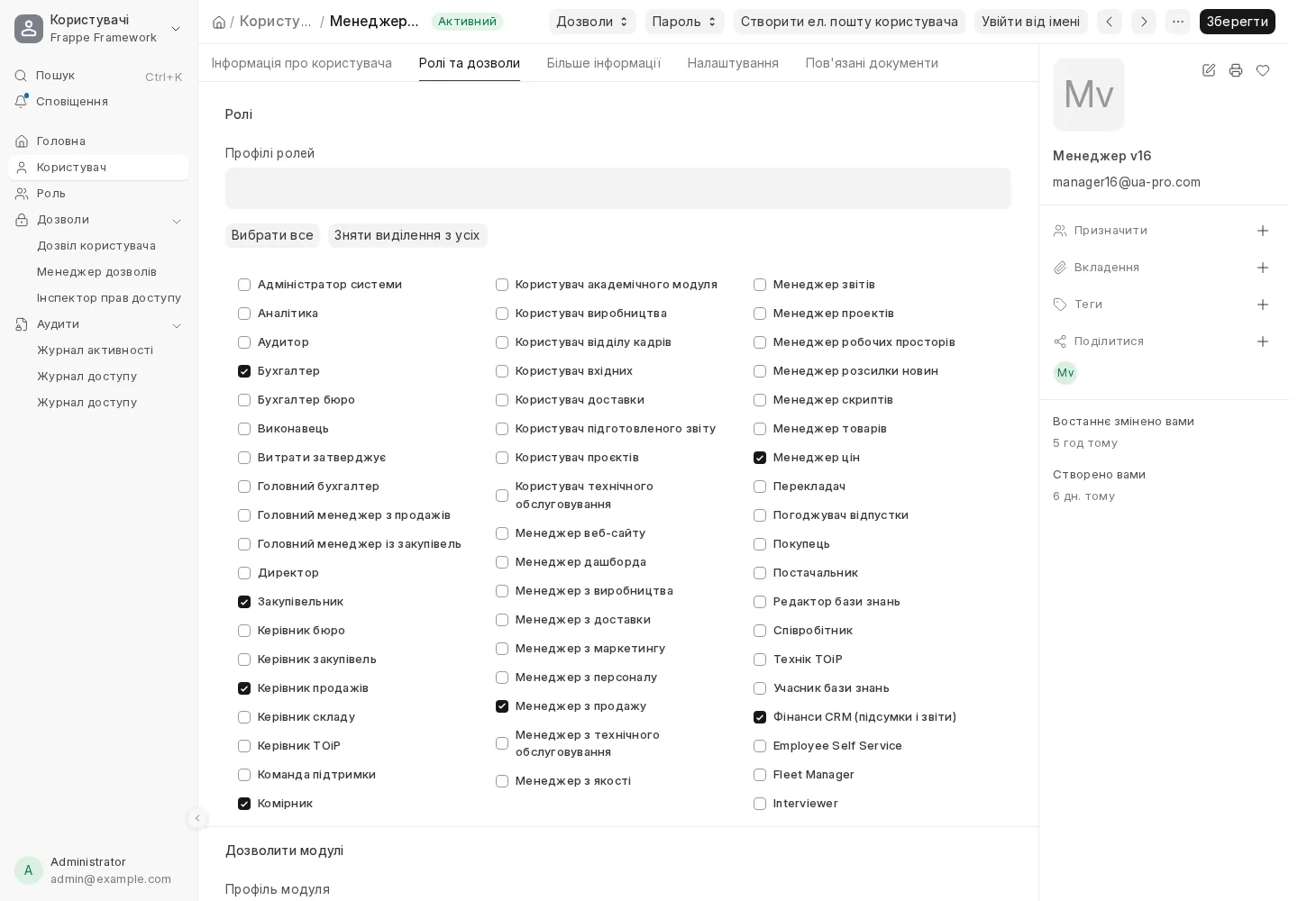
Task: Open the three-dots more actions menu
Action: tap(1178, 22)
